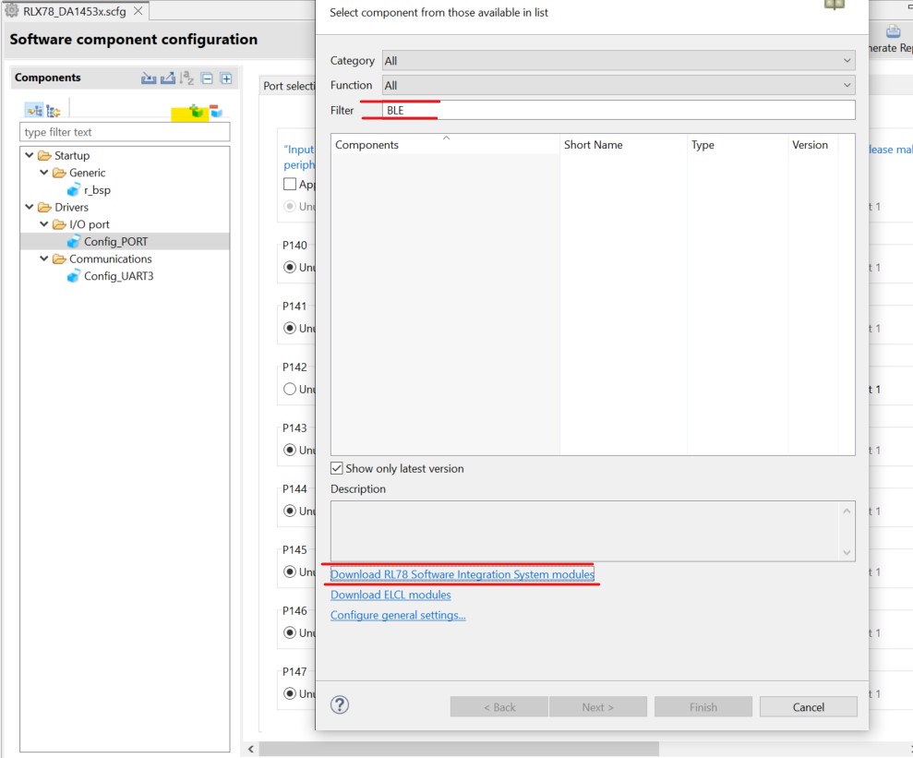Click the Description box scroll-down arrow
Viewport: 913px width, 758px height.
(847, 552)
